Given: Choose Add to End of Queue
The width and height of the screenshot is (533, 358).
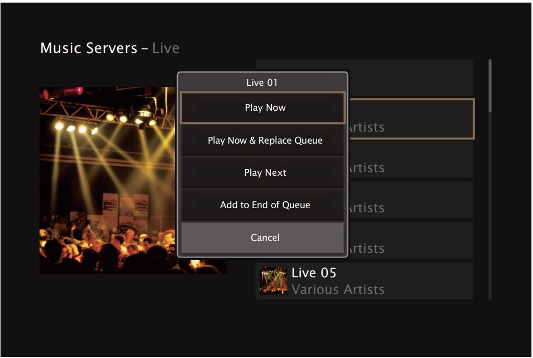Looking at the screenshot, I should tap(262, 205).
